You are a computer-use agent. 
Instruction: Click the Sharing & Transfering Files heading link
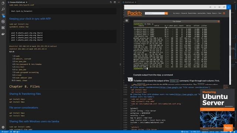[x=25, y=94]
